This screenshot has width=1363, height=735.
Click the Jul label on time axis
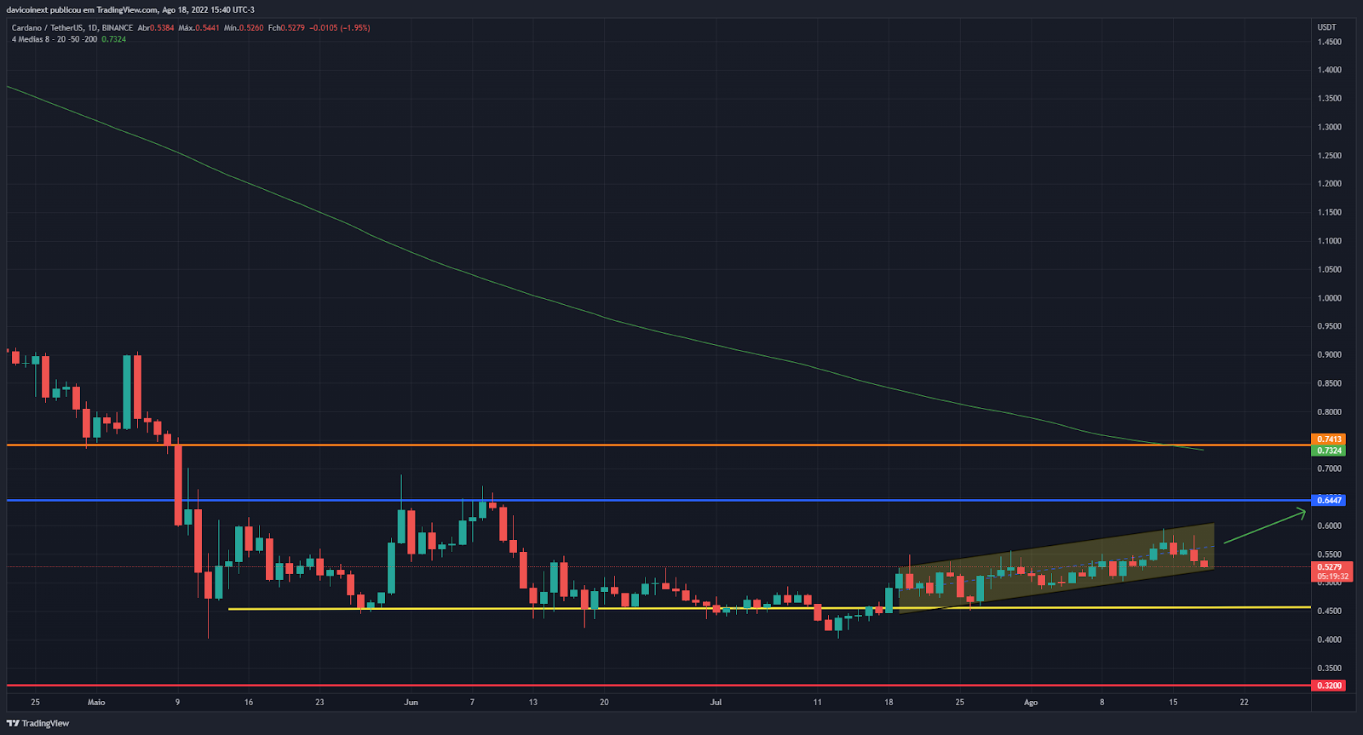click(x=716, y=703)
